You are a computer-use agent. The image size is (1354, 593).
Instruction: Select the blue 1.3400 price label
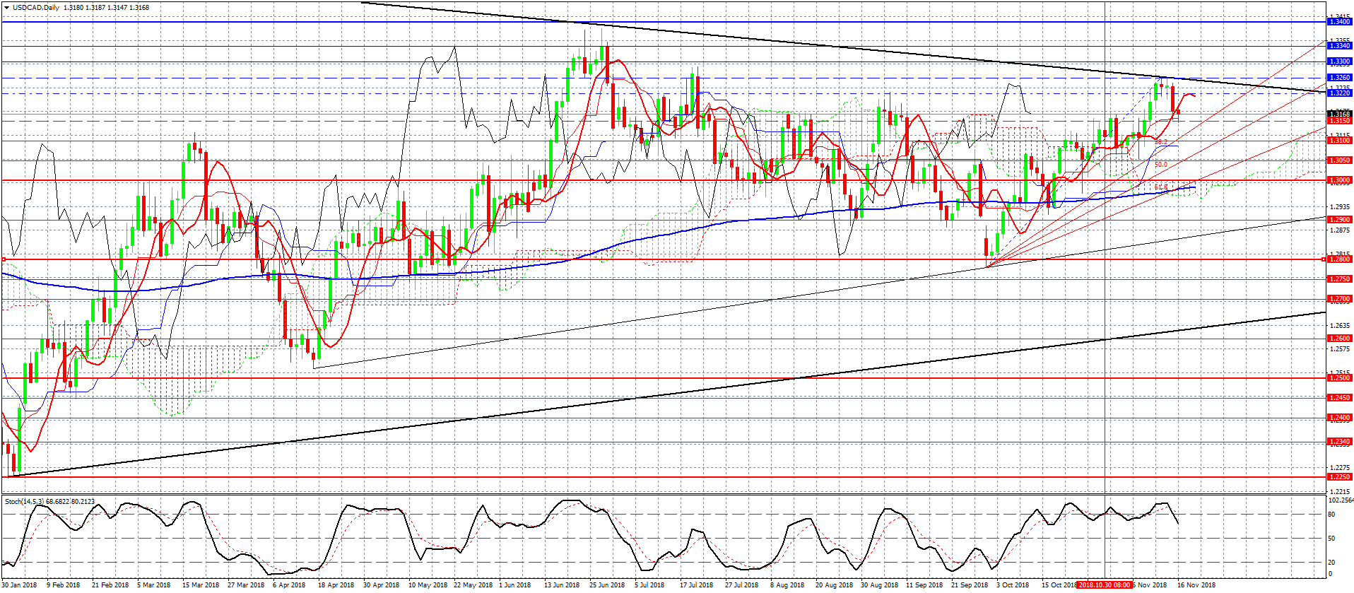pos(1339,22)
